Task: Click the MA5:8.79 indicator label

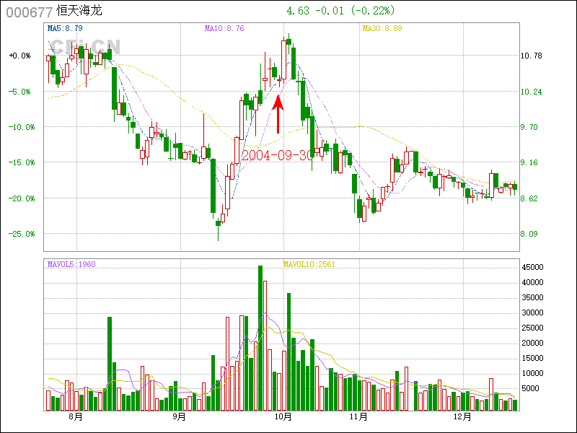Action: [x=65, y=28]
